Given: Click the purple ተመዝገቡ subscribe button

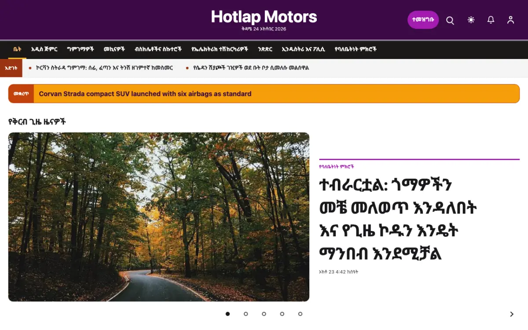Looking at the screenshot, I should (x=423, y=20).
